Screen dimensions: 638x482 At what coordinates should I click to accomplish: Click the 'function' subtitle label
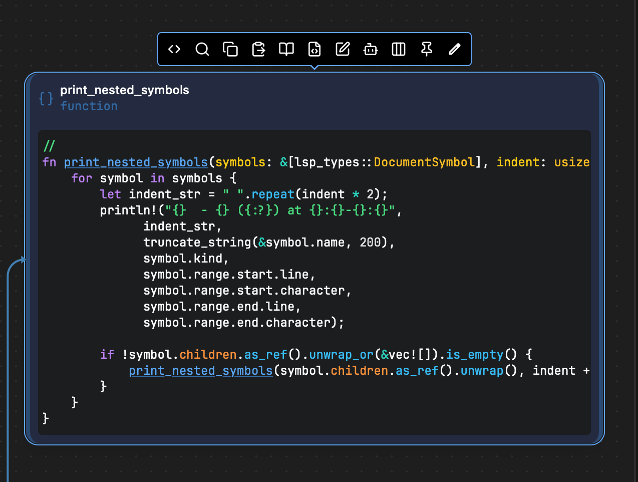[89, 106]
